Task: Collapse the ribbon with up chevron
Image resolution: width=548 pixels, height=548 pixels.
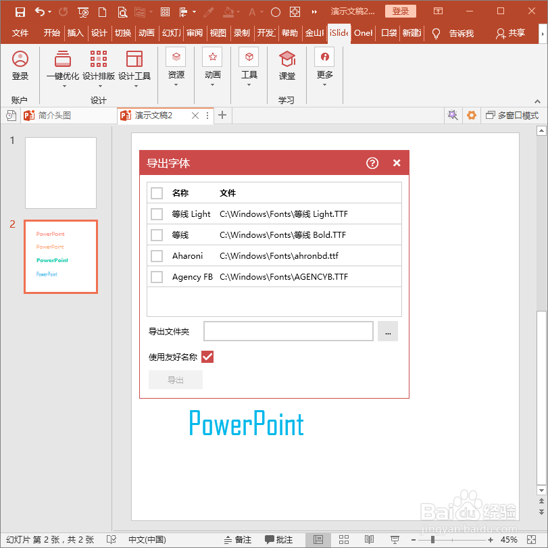Action: tap(537, 101)
